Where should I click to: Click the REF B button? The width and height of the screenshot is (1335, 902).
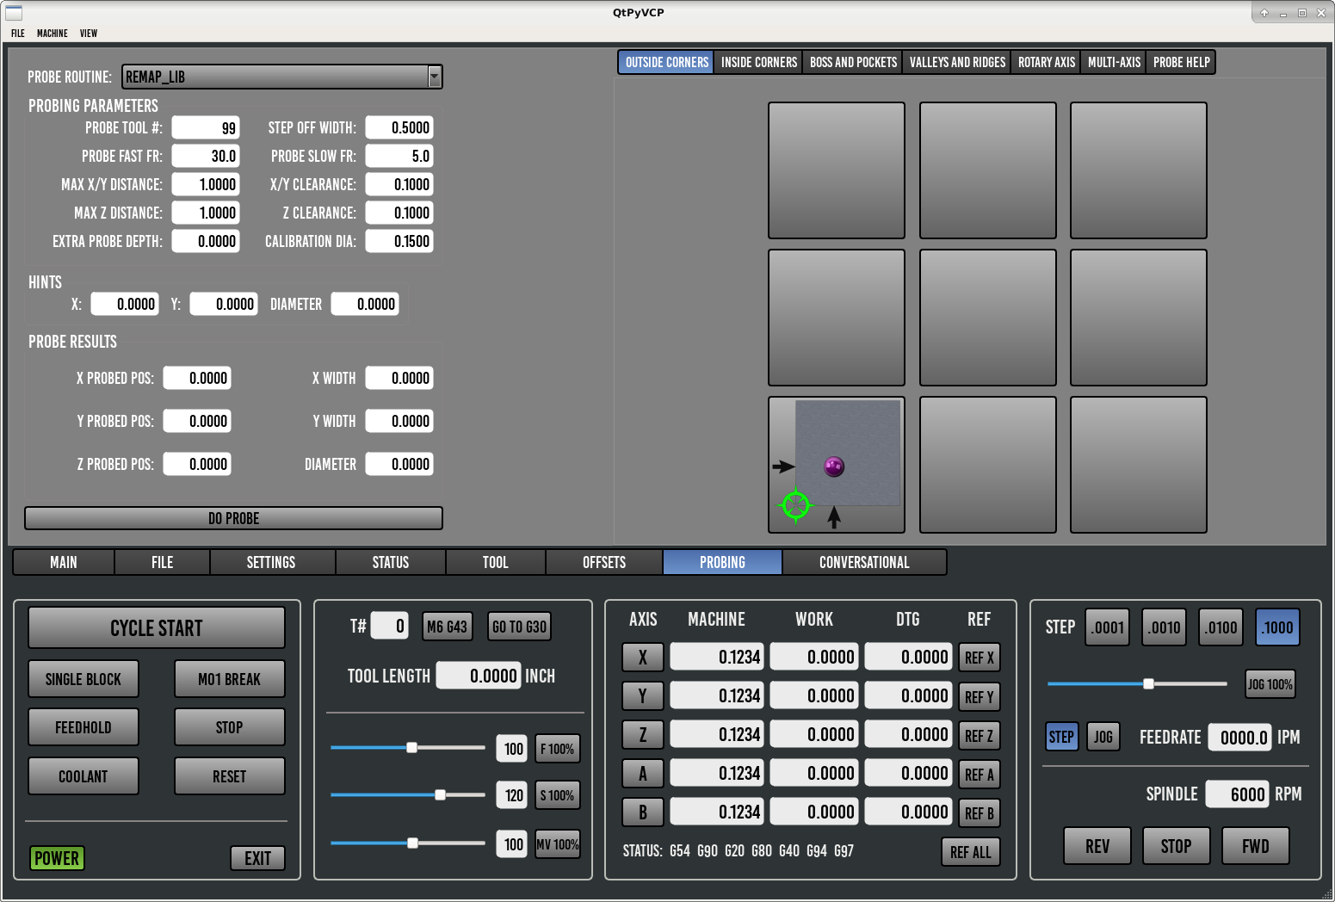click(x=980, y=813)
